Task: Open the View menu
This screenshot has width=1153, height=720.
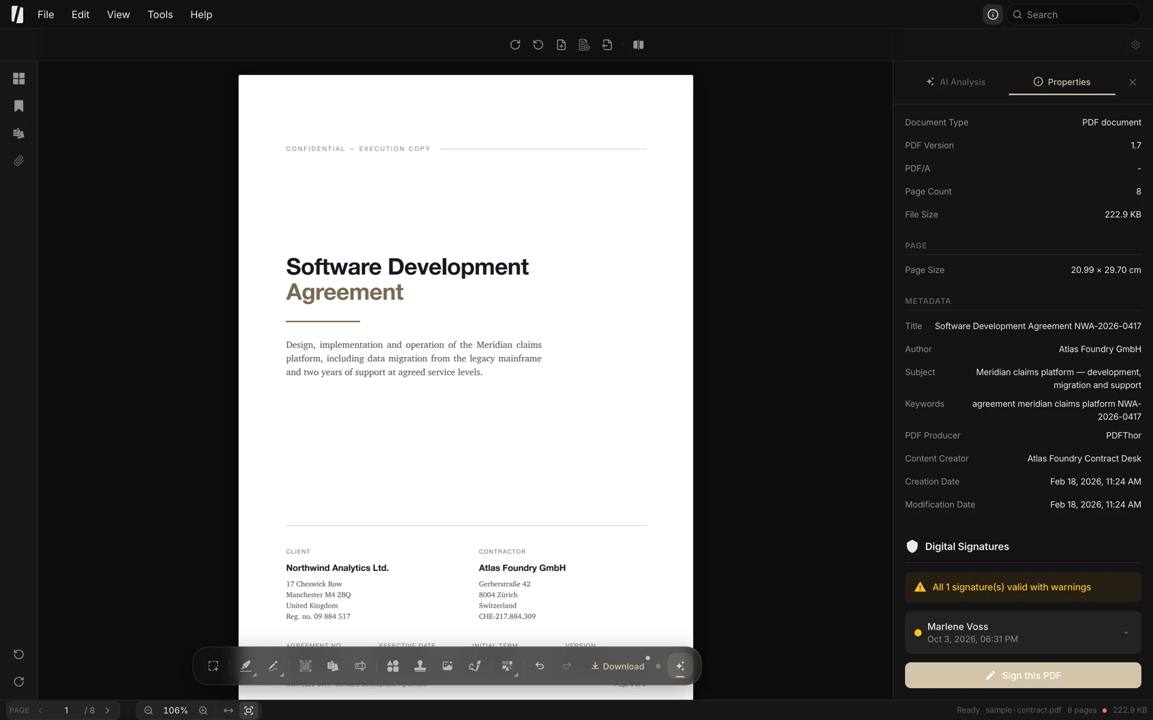Action: tap(118, 14)
